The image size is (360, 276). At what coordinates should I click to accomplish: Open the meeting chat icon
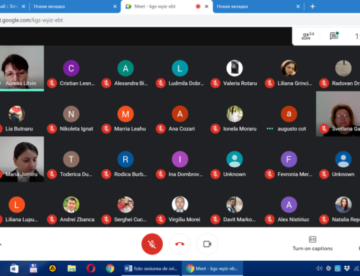[334, 36]
